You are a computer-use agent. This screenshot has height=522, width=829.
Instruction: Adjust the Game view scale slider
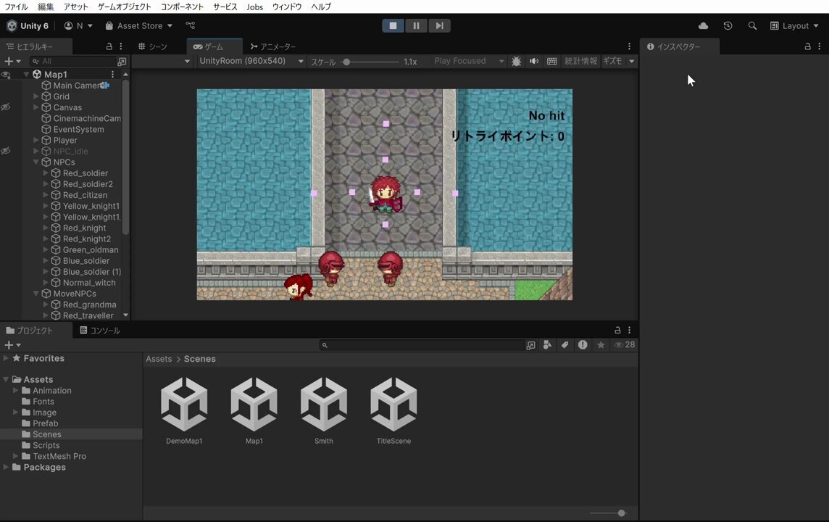346,62
